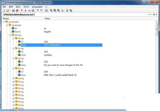Save all files with the stacked disks icon
The image size is (160, 111).
pos(17,10)
